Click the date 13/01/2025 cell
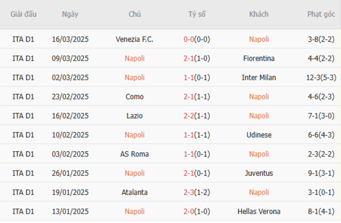This screenshot has height=223, width=341. click(70, 211)
